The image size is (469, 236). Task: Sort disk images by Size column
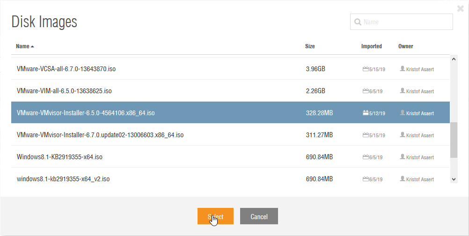tap(310, 46)
